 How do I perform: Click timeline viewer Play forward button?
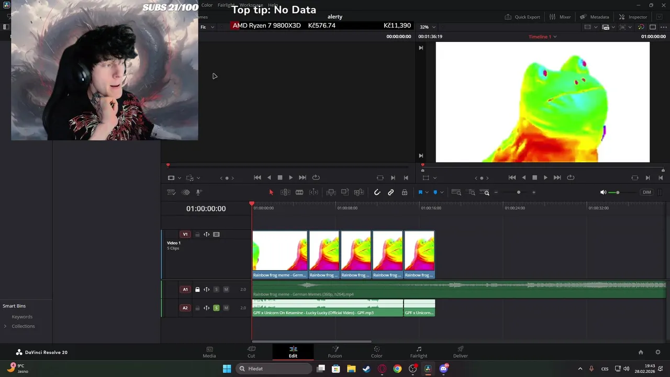click(x=545, y=178)
